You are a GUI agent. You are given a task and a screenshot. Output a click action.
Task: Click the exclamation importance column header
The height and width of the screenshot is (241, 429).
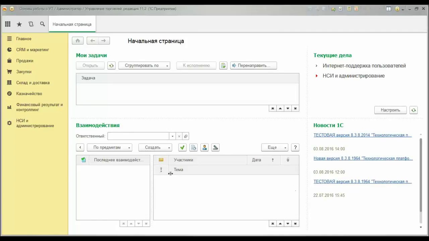tap(161, 170)
